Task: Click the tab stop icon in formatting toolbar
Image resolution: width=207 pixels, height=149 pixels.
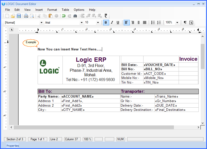Action: (x=191, y=23)
